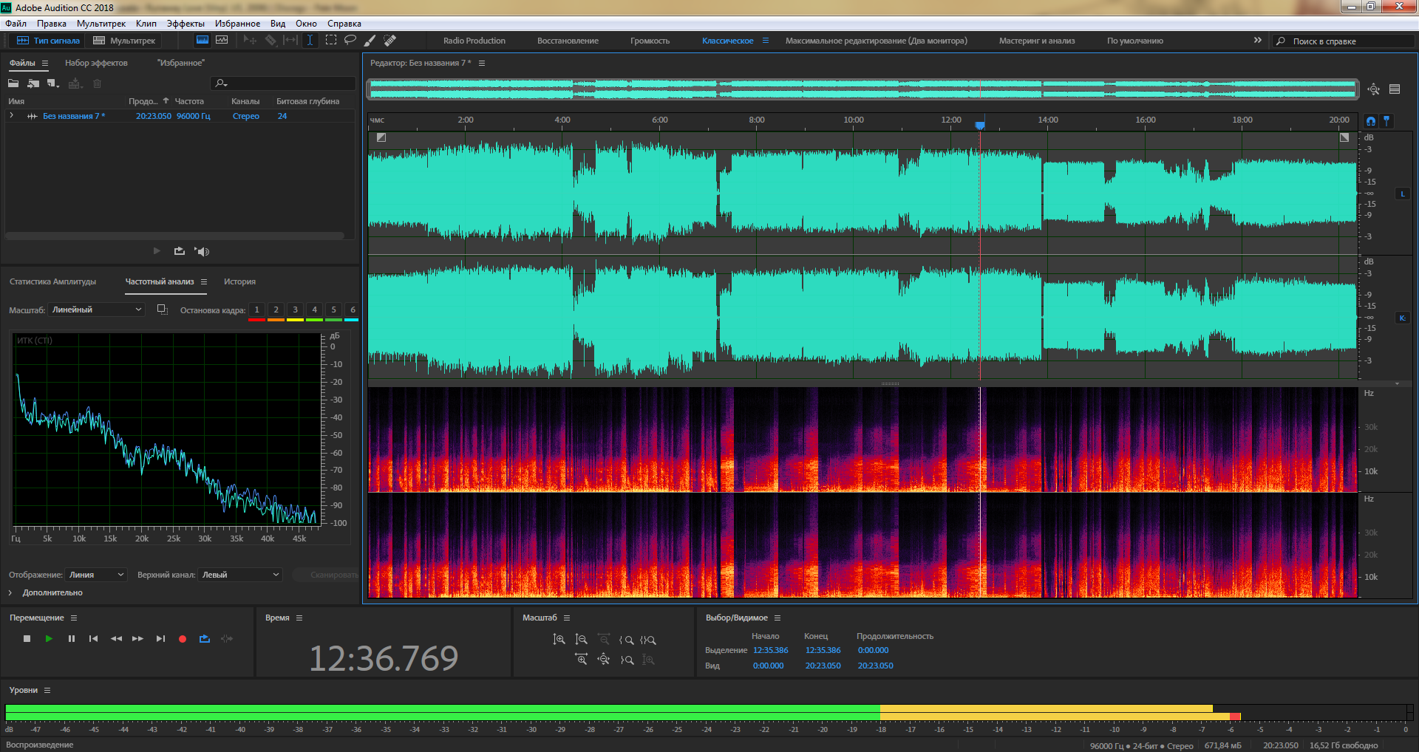Select the Spot Healing Brush tool
The image size is (1419, 752).
pos(390,40)
